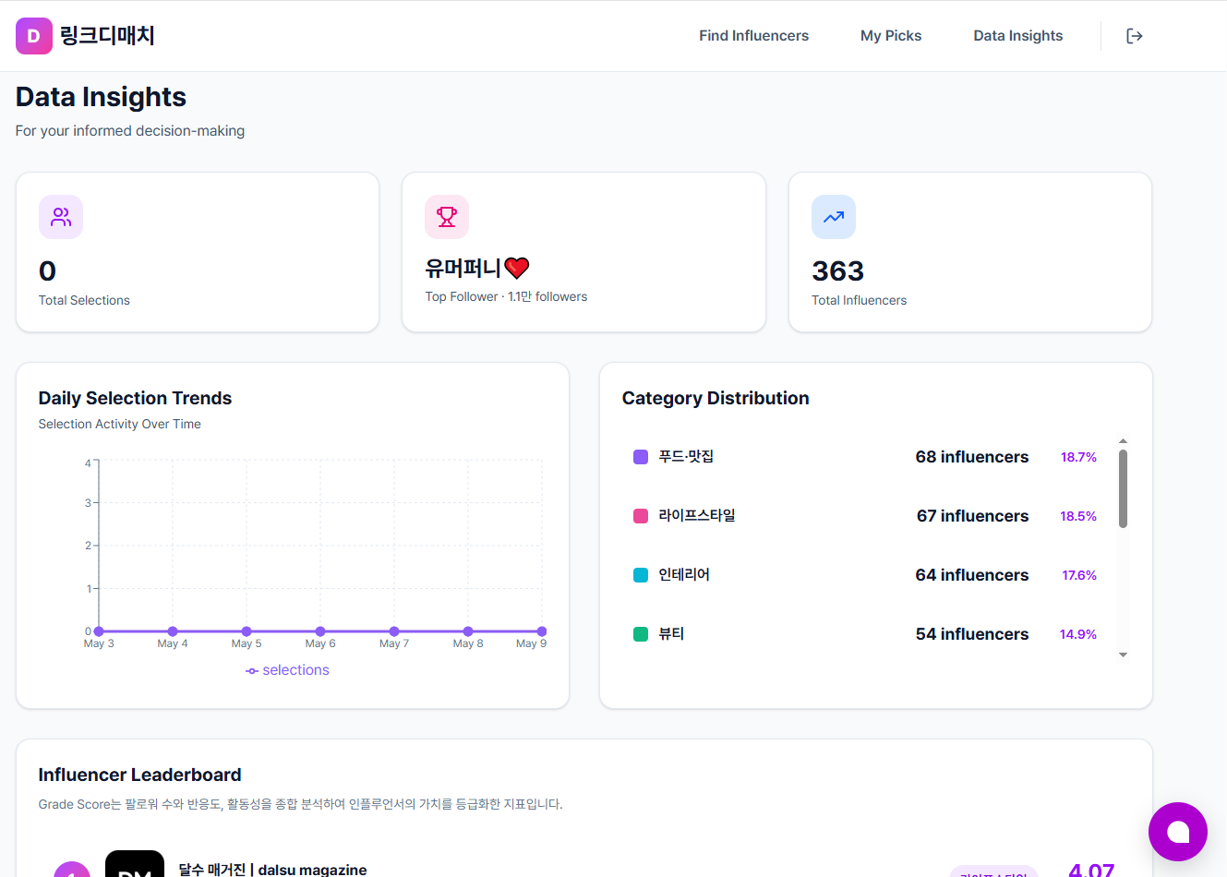
Task: Click the selections legend label
Action: pyautogui.click(x=295, y=670)
